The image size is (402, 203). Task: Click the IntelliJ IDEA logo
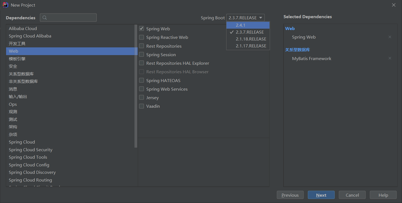[5, 5]
